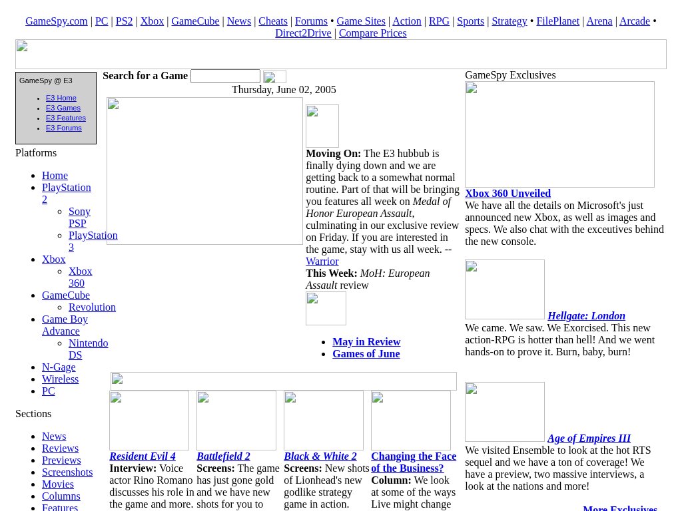Open GameSpy.com in top navigation
682x511 pixels.
(x=56, y=21)
